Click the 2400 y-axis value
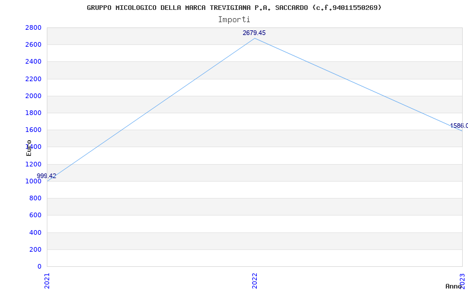 click(x=33, y=62)
